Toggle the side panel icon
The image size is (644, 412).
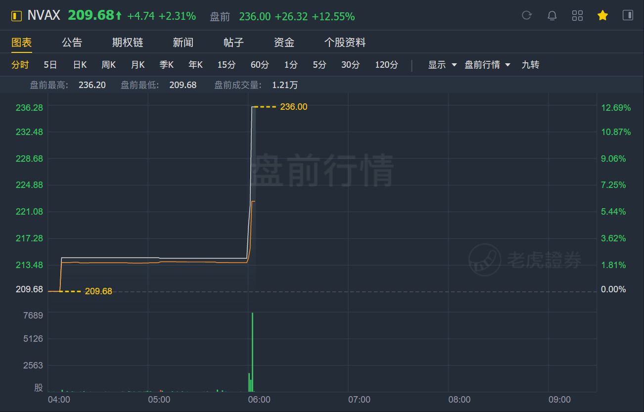628,15
